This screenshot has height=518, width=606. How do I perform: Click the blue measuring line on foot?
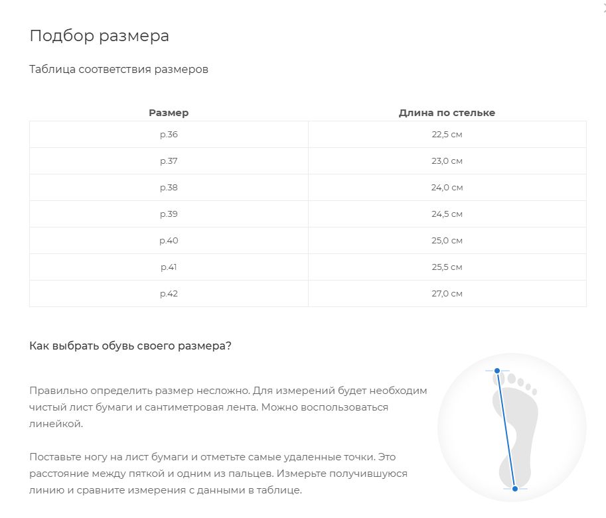(506, 431)
